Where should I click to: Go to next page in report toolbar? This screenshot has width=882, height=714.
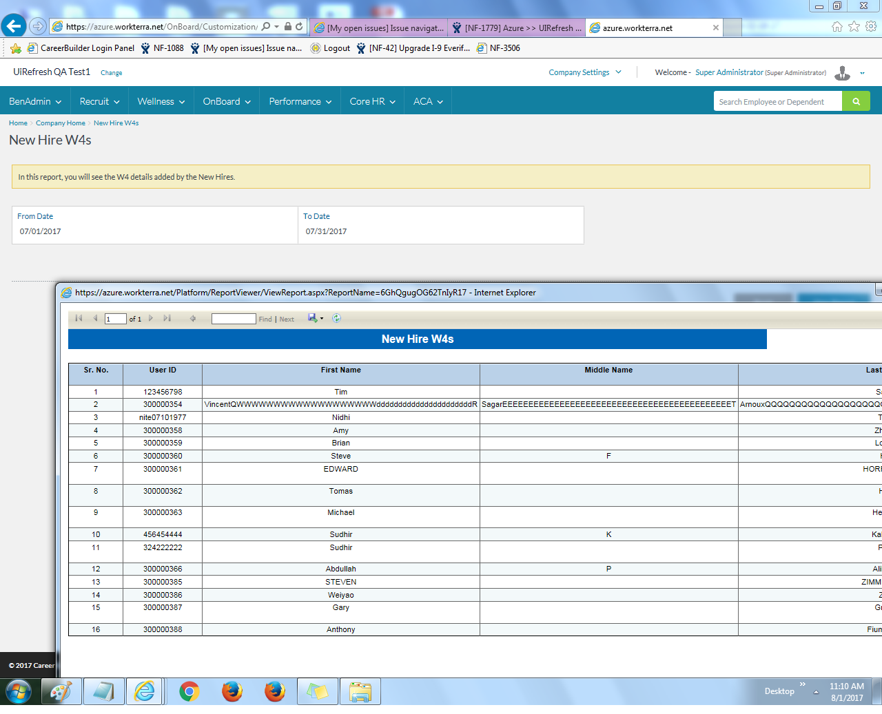150,318
